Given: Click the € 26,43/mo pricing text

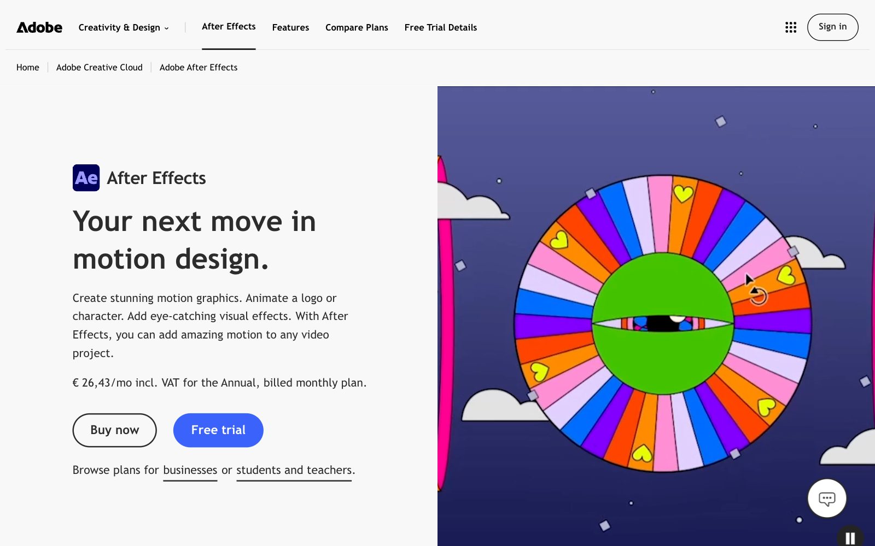Looking at the screenshot, I should tap(219, 383).
